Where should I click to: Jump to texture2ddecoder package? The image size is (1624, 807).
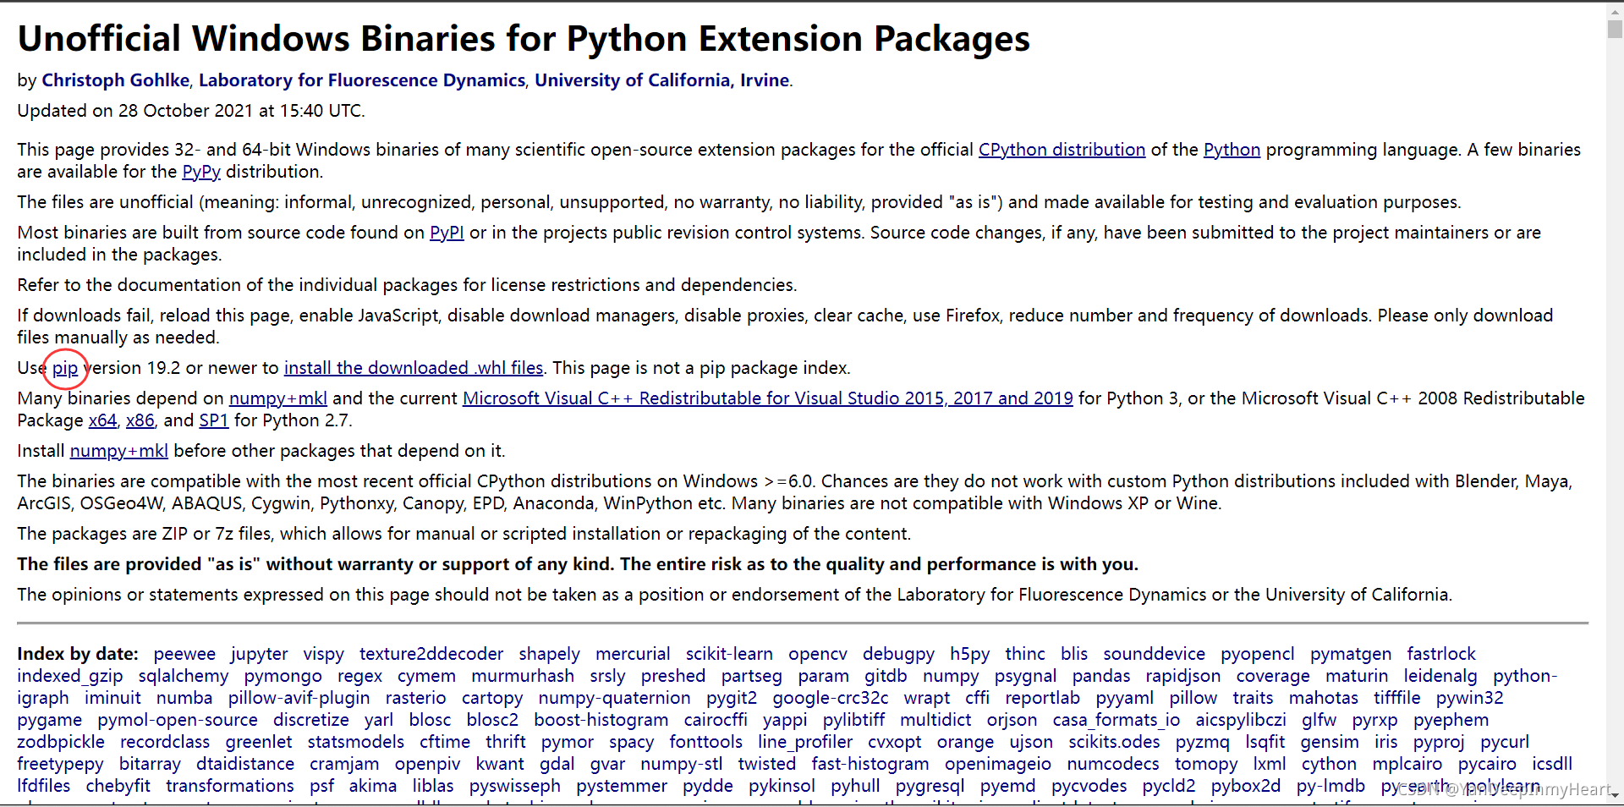click(431, 654)
